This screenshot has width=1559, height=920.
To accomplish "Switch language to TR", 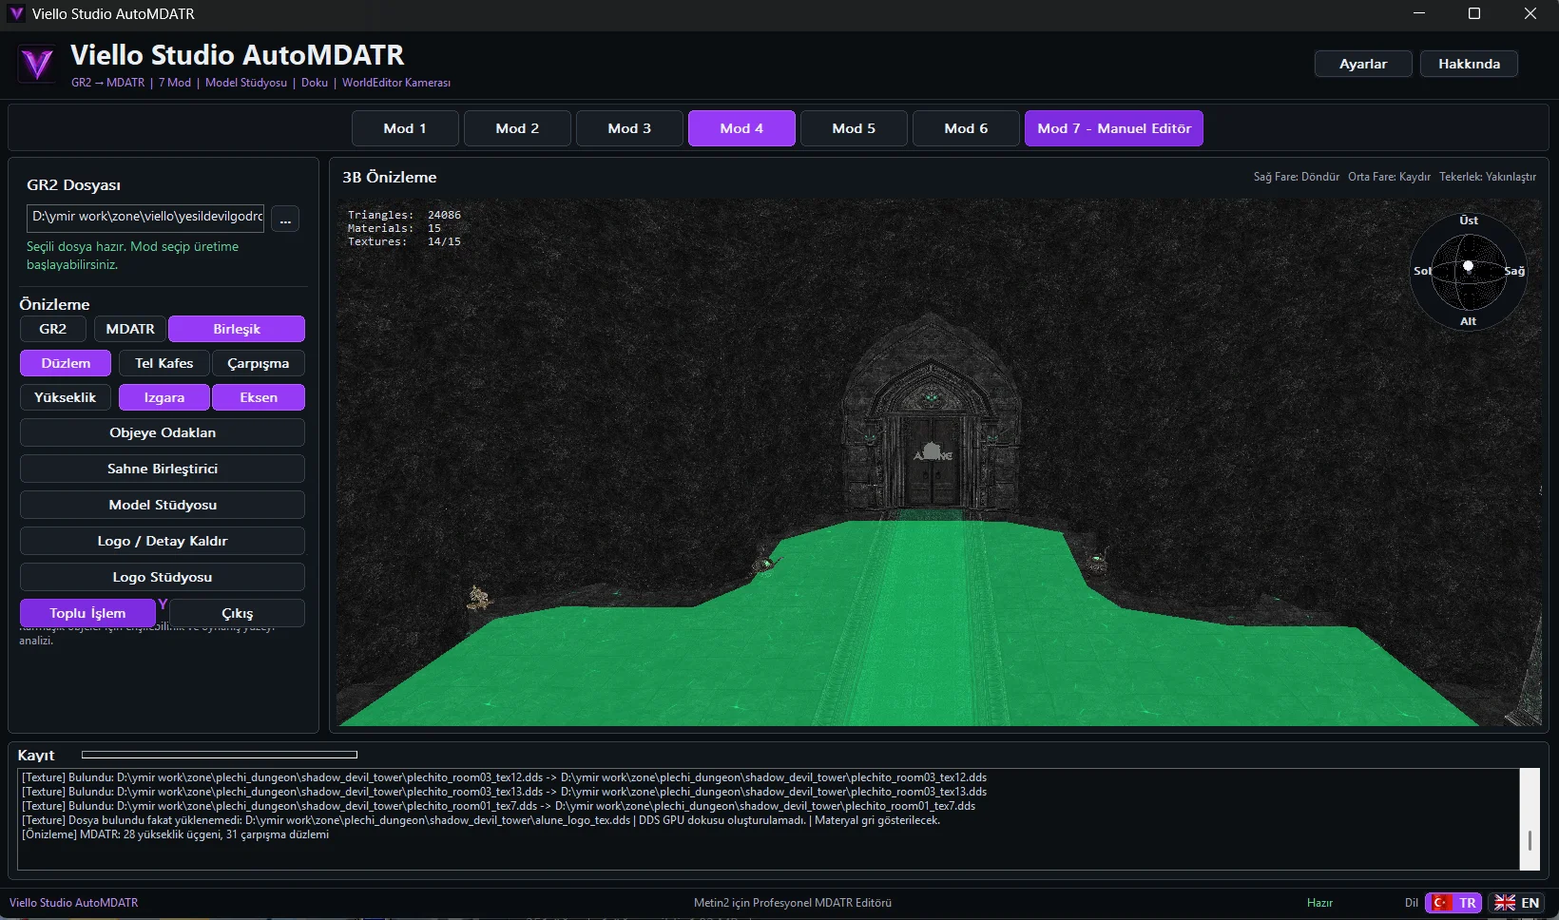I will click(1453, 903).
